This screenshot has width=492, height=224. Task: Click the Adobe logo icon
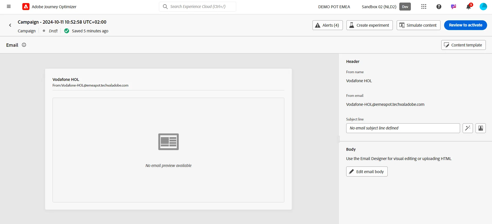pos(26,7)
